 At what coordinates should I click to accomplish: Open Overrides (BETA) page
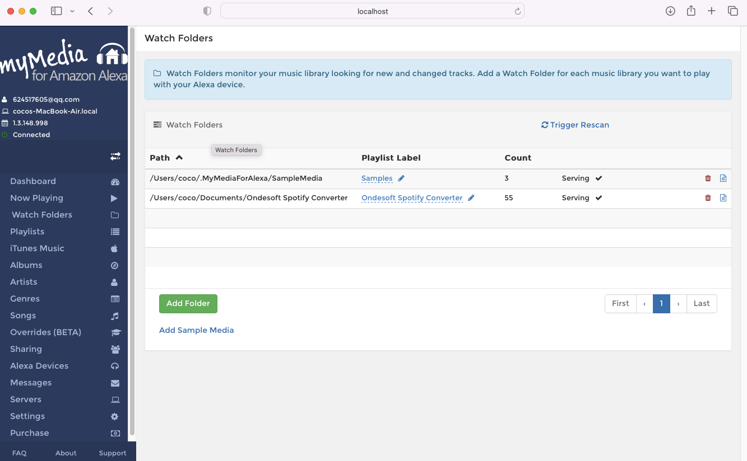[x=45, y=332]
